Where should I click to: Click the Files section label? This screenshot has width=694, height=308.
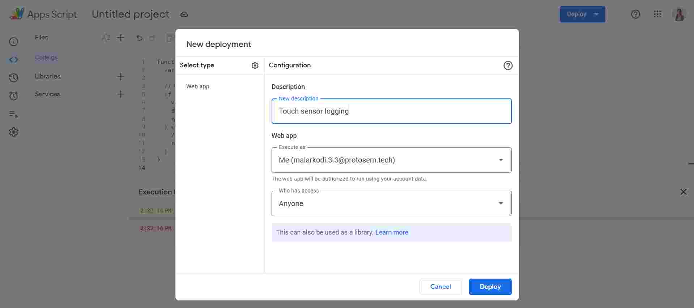point(41,37)
